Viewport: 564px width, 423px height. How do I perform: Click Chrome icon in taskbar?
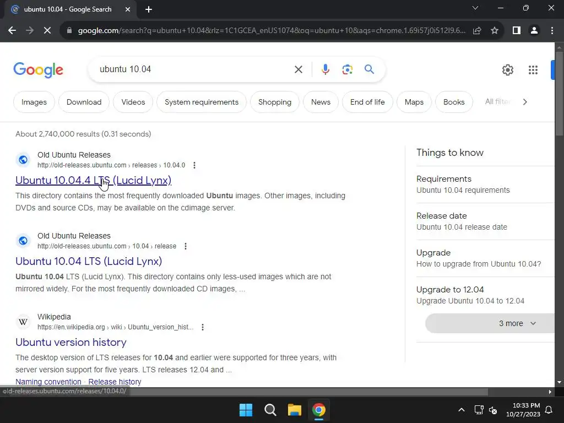319,410
